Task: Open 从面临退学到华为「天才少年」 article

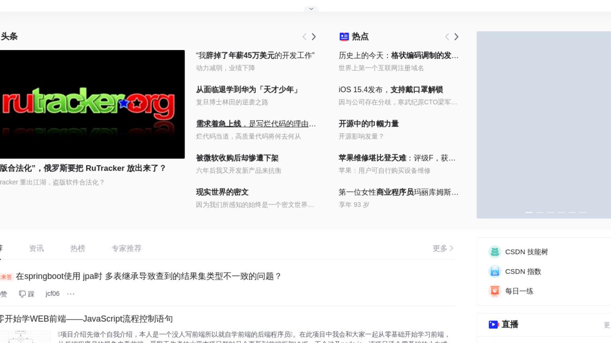Action: (x=247, y=90)
